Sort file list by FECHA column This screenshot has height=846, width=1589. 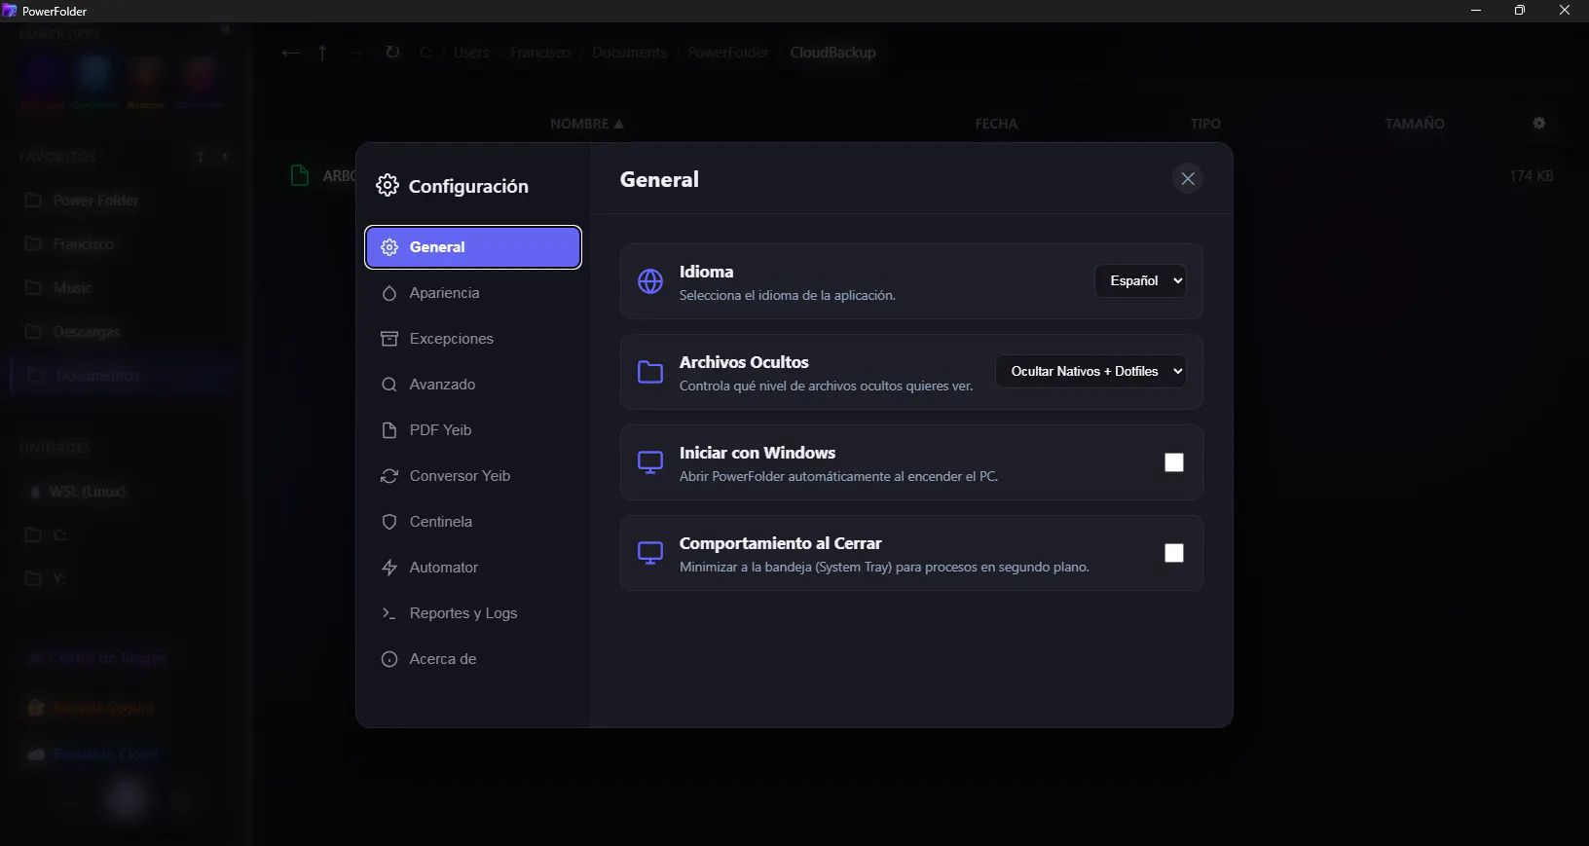(x=996, y=124)
